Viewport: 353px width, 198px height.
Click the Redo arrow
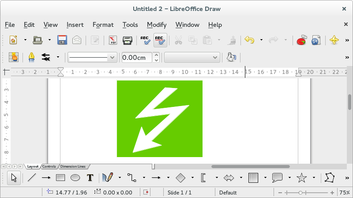click(x=273, y=40)
